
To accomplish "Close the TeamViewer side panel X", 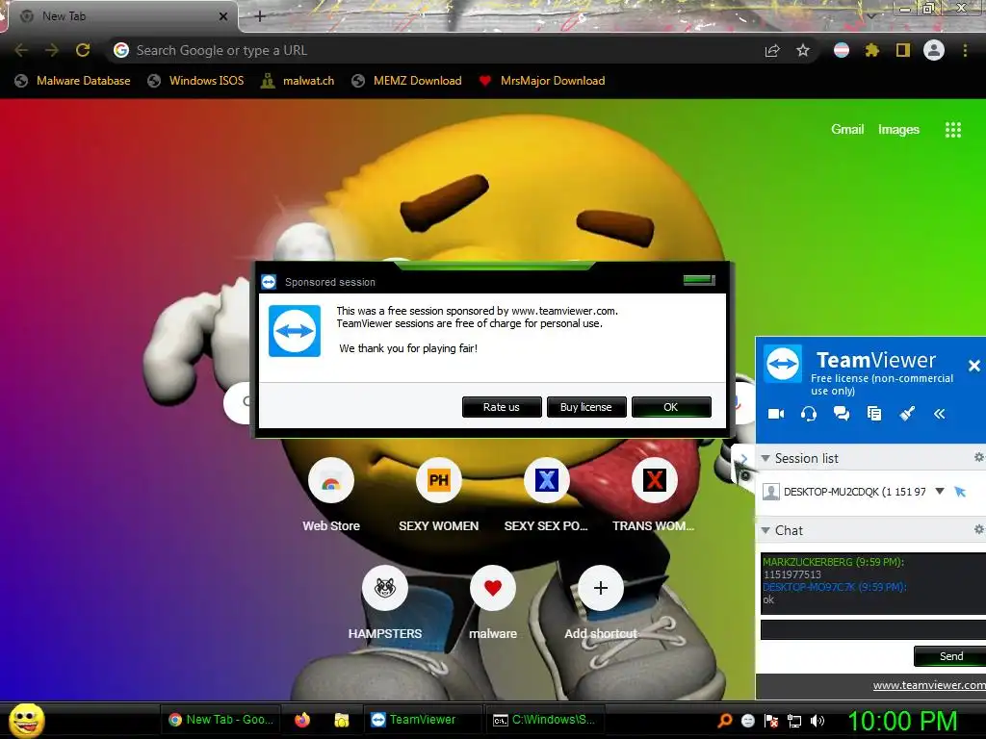I will (974, 365).
